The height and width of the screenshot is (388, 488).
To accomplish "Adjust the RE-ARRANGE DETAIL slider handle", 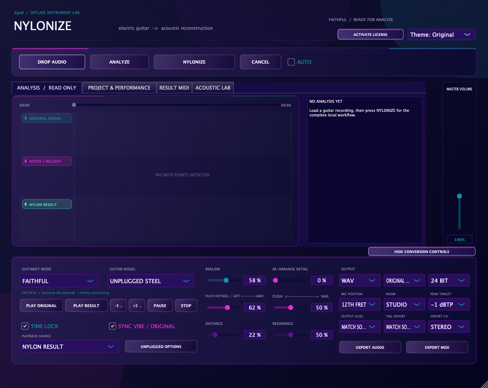I will 275,280.
